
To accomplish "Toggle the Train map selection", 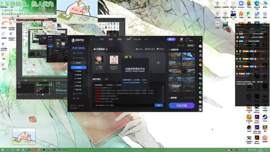I will coord(188,72).
